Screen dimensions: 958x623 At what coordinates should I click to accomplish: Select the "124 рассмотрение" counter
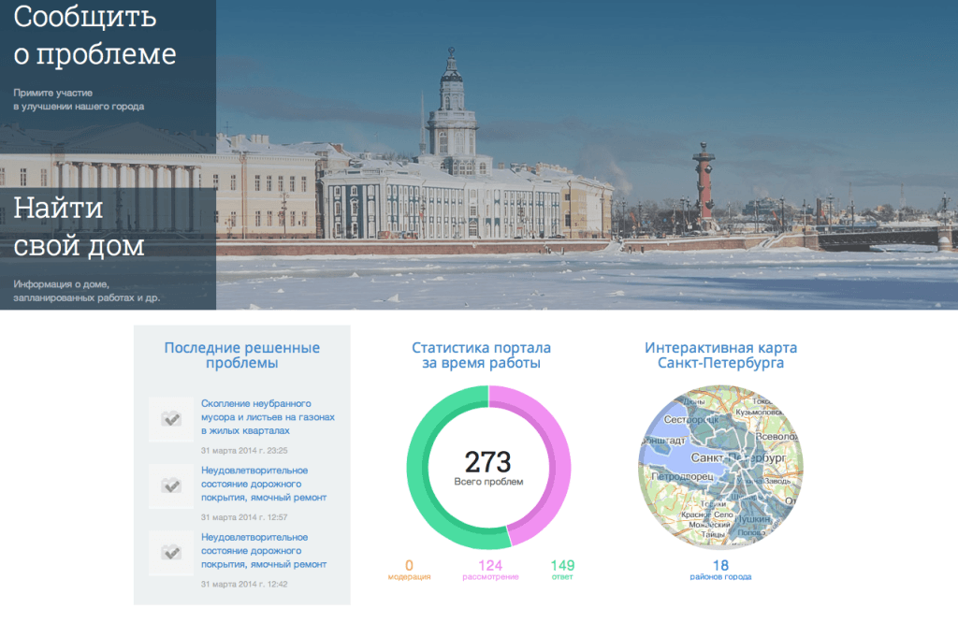click(x=490, y=570)
